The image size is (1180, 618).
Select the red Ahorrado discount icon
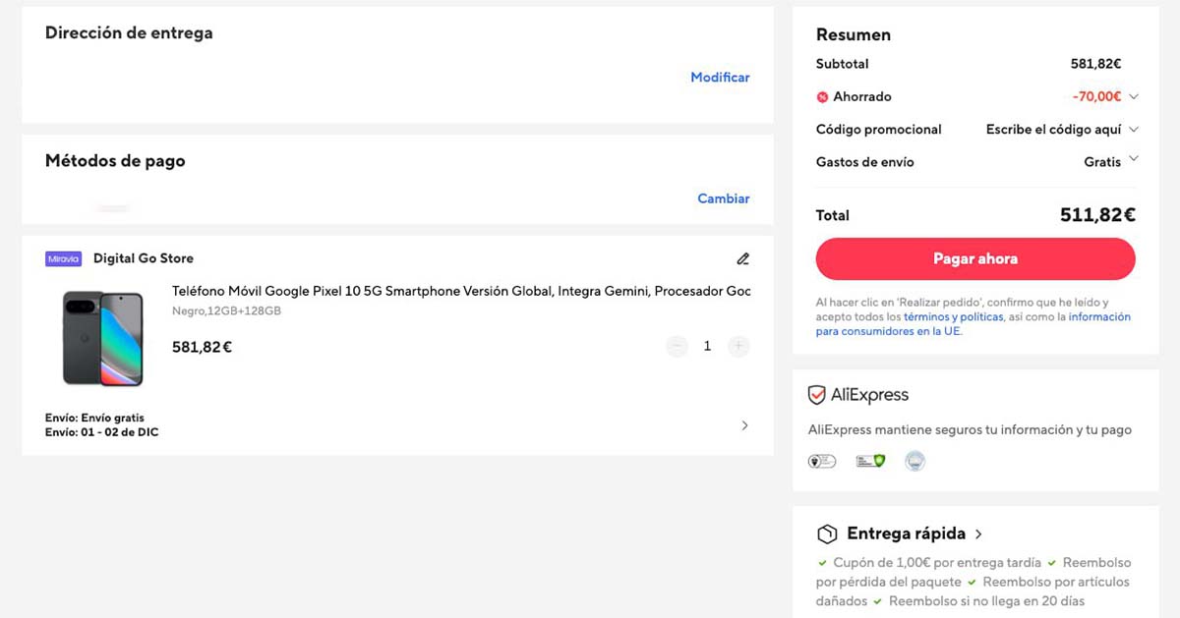point(822,96)
